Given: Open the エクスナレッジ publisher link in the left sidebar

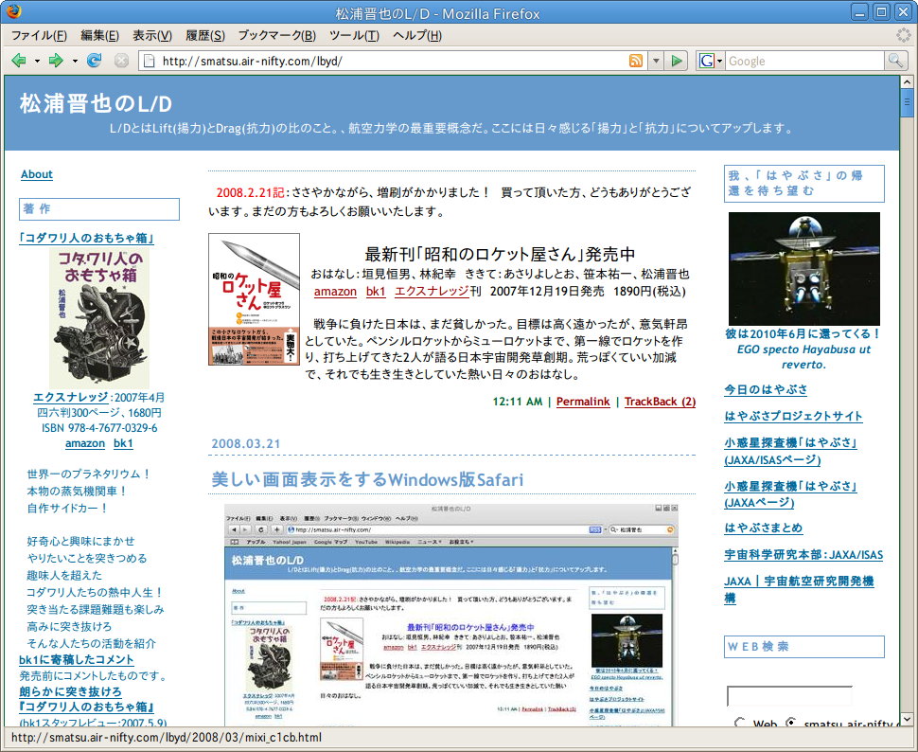Looking at the screenshot, I should [71, 398].
